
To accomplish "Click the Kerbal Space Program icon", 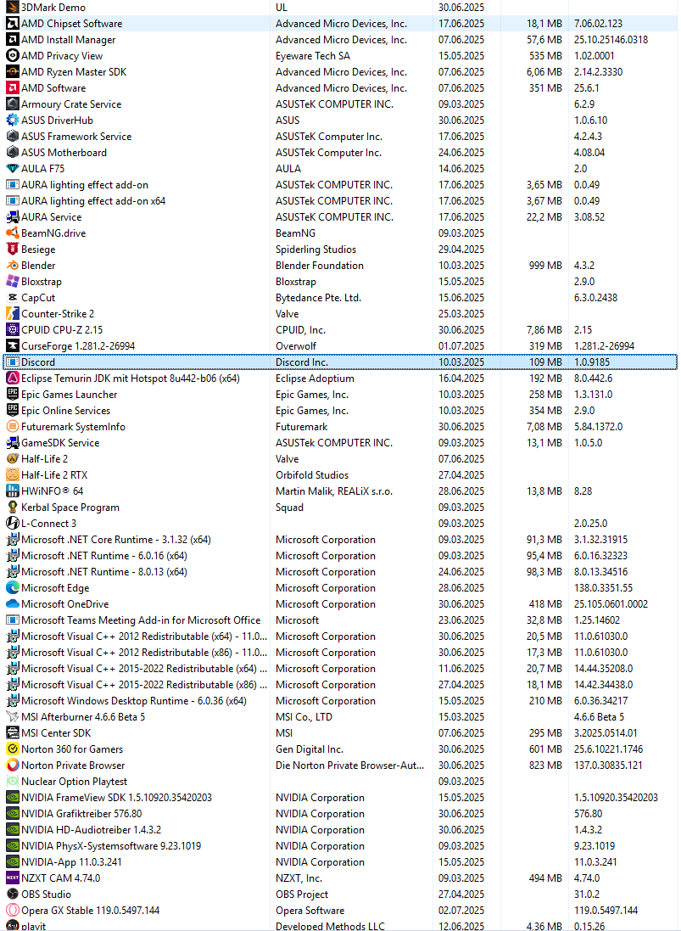I will click(13, 507).
